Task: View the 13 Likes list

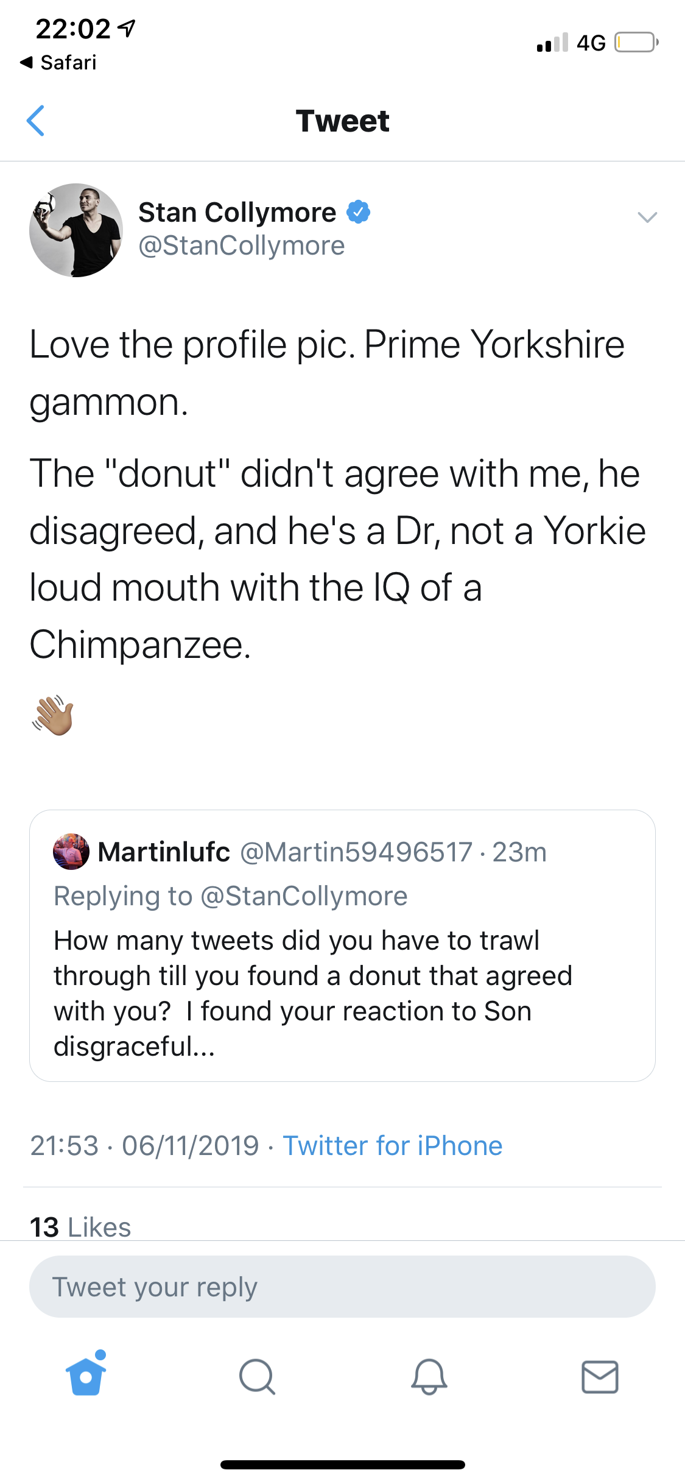Action: (x=80, y=1227)
